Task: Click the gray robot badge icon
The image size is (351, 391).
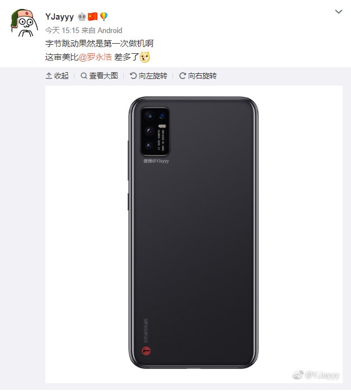Action: click(82, 17)
